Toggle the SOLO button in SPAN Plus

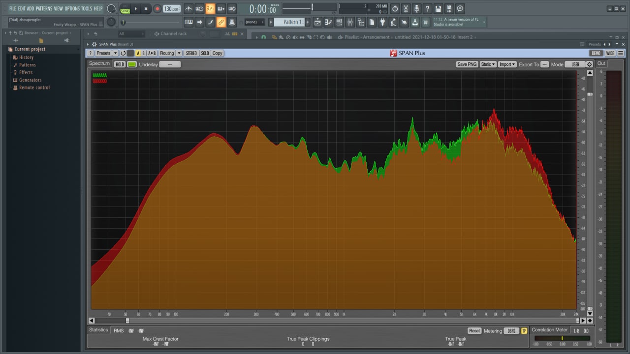(205, 53)
